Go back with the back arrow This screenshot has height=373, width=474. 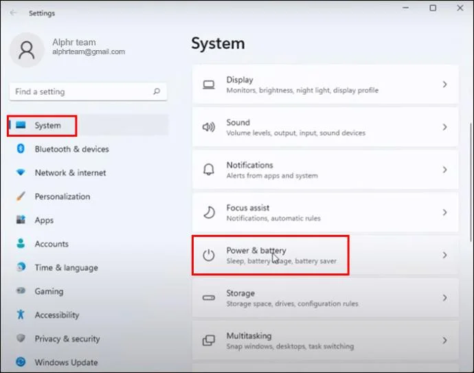pos(13,12)
